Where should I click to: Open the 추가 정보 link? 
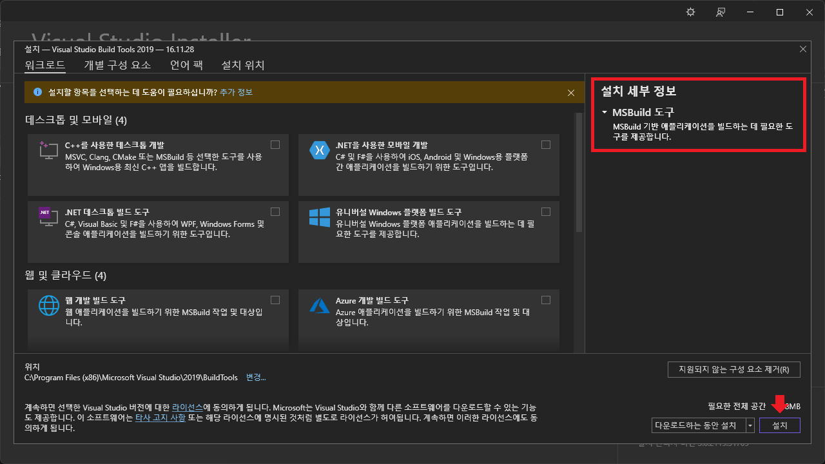point(236,93)
